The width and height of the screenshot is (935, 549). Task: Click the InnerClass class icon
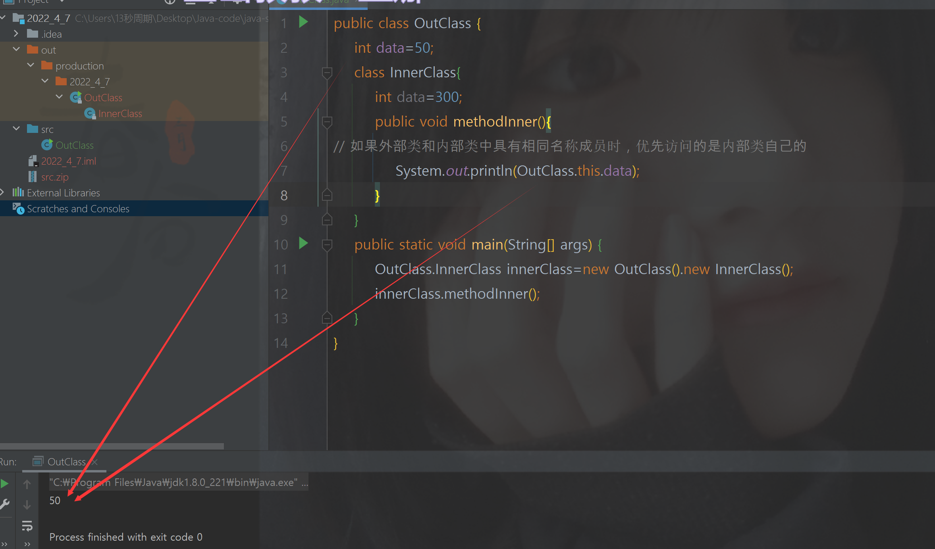(x=90, y=113)
